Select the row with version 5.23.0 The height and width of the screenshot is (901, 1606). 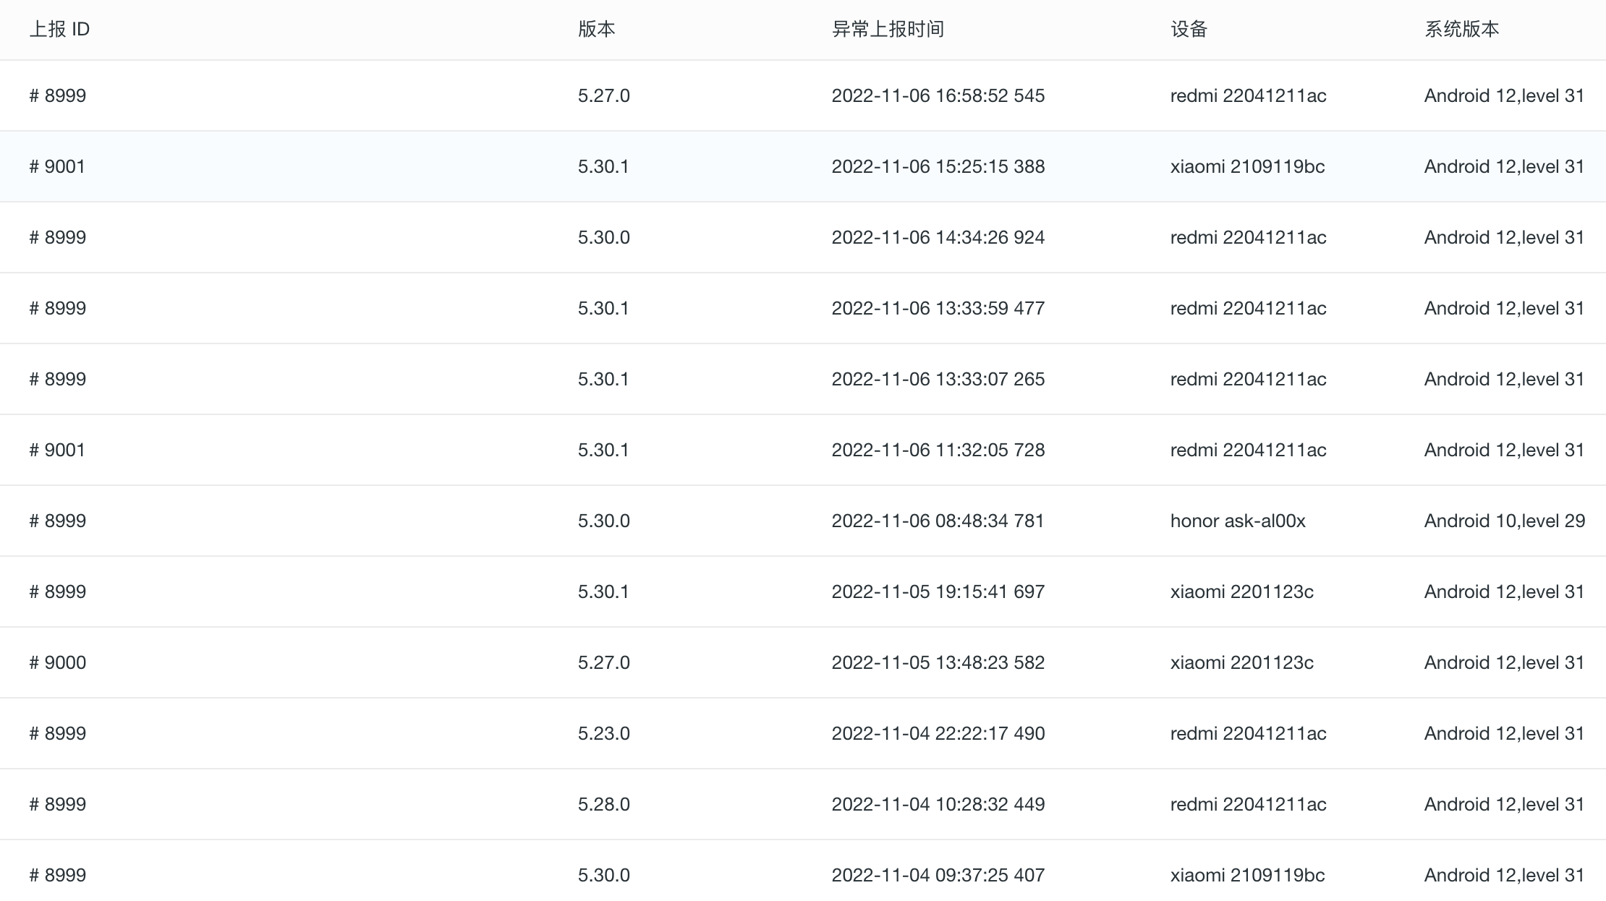(x=603, y=733)
